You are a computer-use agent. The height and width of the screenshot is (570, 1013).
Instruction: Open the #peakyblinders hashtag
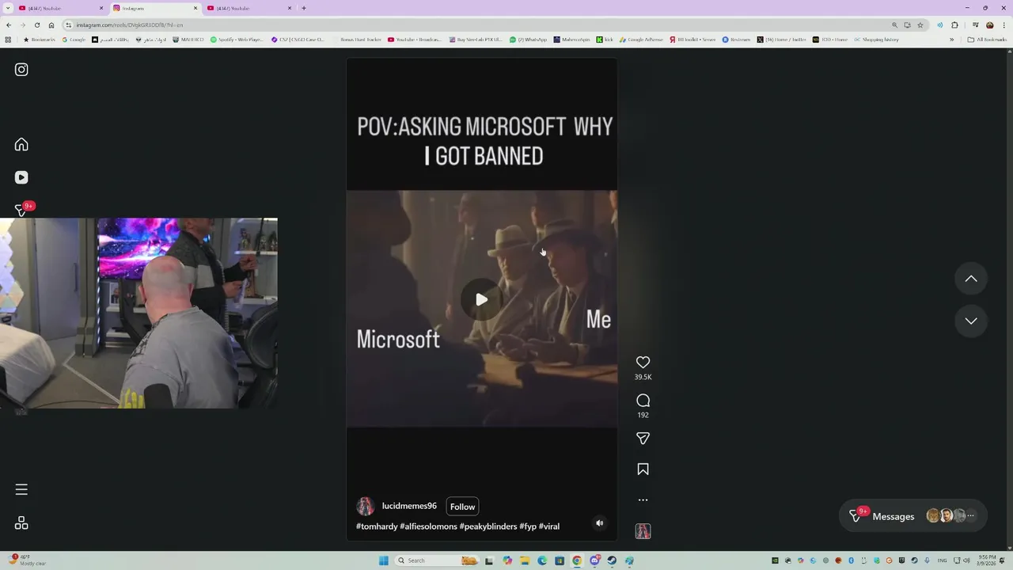tap(488, 526)
